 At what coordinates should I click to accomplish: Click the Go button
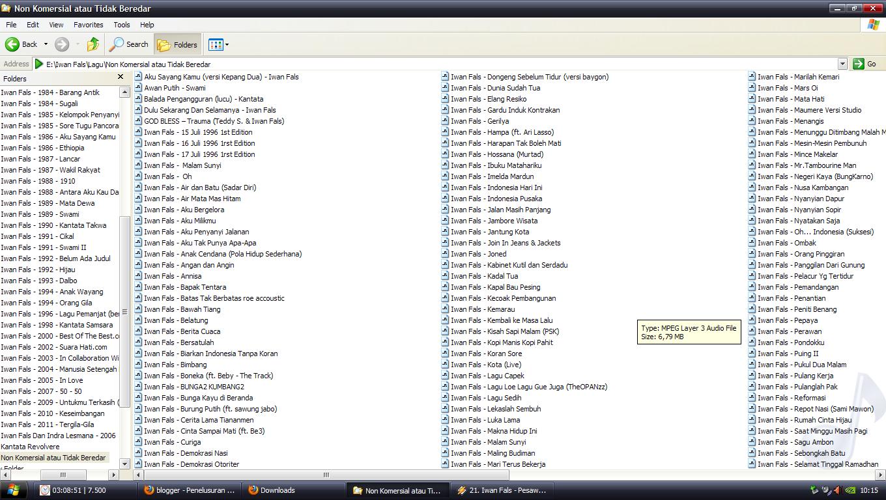tap(865, 64)
